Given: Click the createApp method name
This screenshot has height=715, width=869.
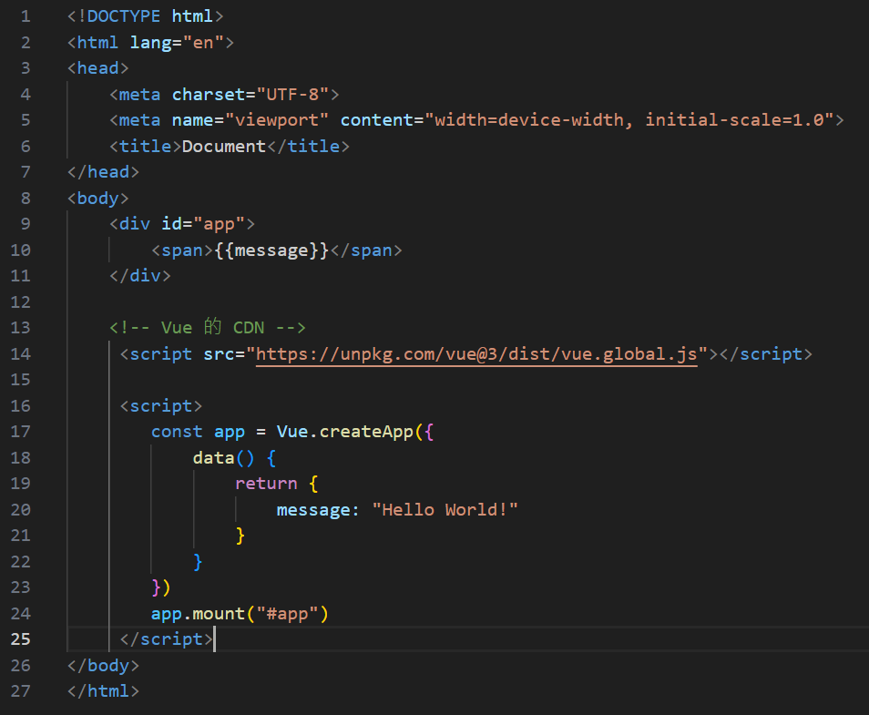Looking at the screenshot, I should [366, 432].
